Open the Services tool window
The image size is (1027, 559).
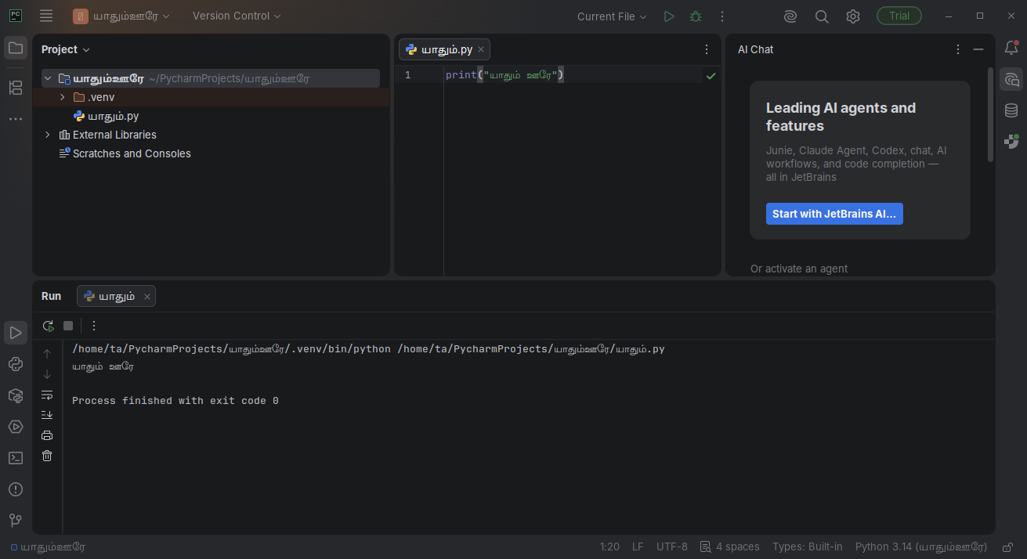tap(16, 427)
